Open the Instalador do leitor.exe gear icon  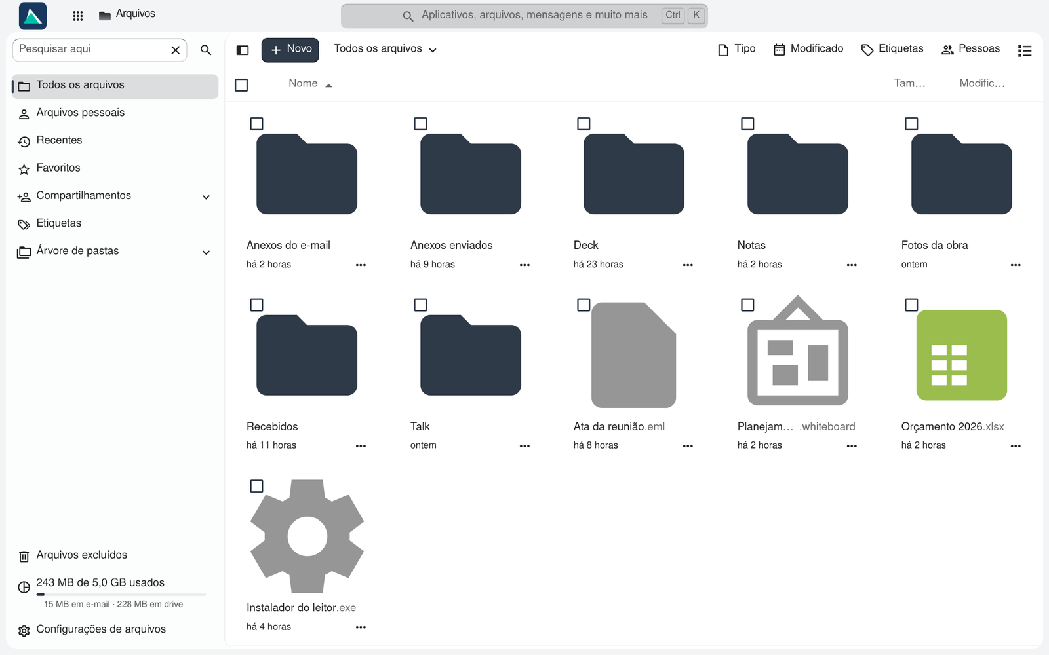click(307, 536)
